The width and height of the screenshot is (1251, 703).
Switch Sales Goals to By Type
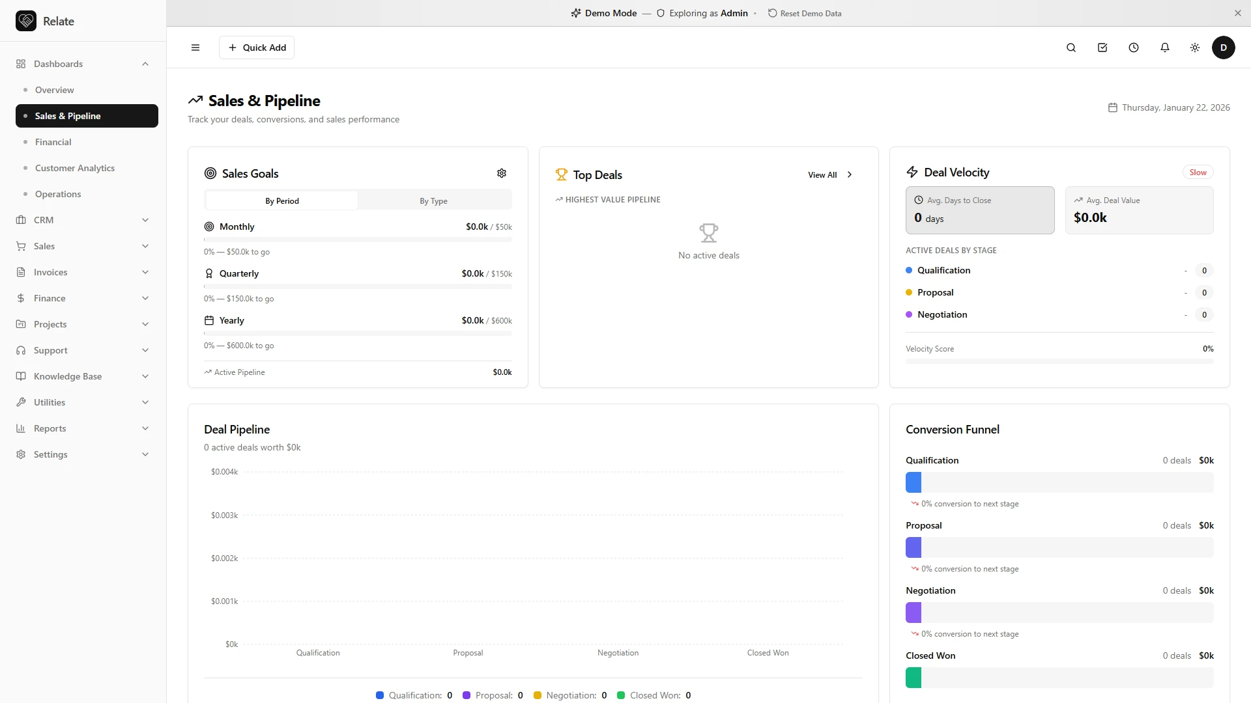point(433,200)
